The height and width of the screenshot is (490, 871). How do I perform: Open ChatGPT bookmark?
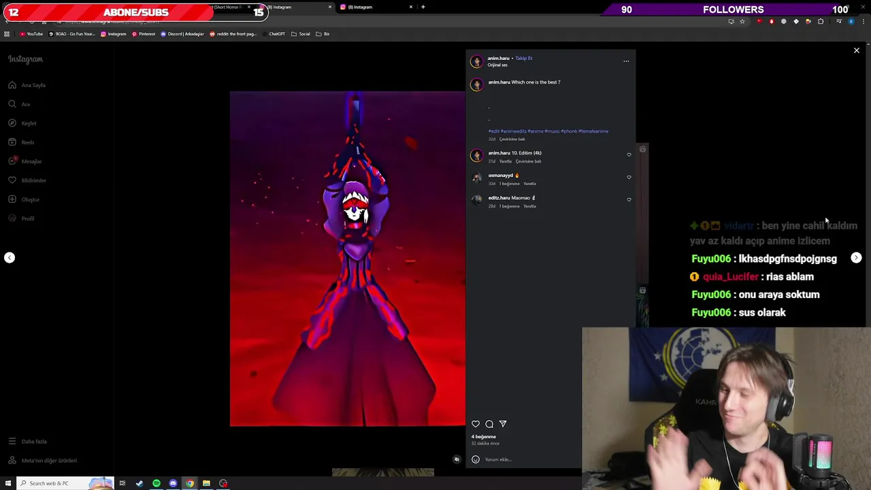click(273, 34)
